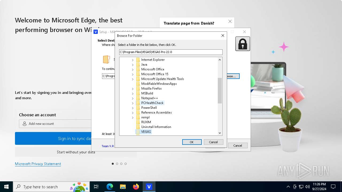
Task: Click OK in Browse For Folder
Action: 192,142
